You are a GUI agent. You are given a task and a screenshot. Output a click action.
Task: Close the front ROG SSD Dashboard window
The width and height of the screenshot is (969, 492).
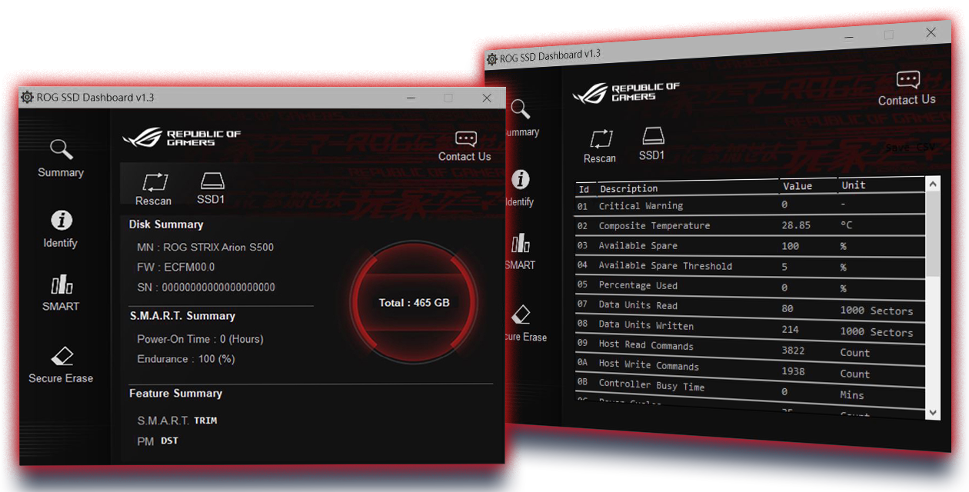tap(487, 98)
